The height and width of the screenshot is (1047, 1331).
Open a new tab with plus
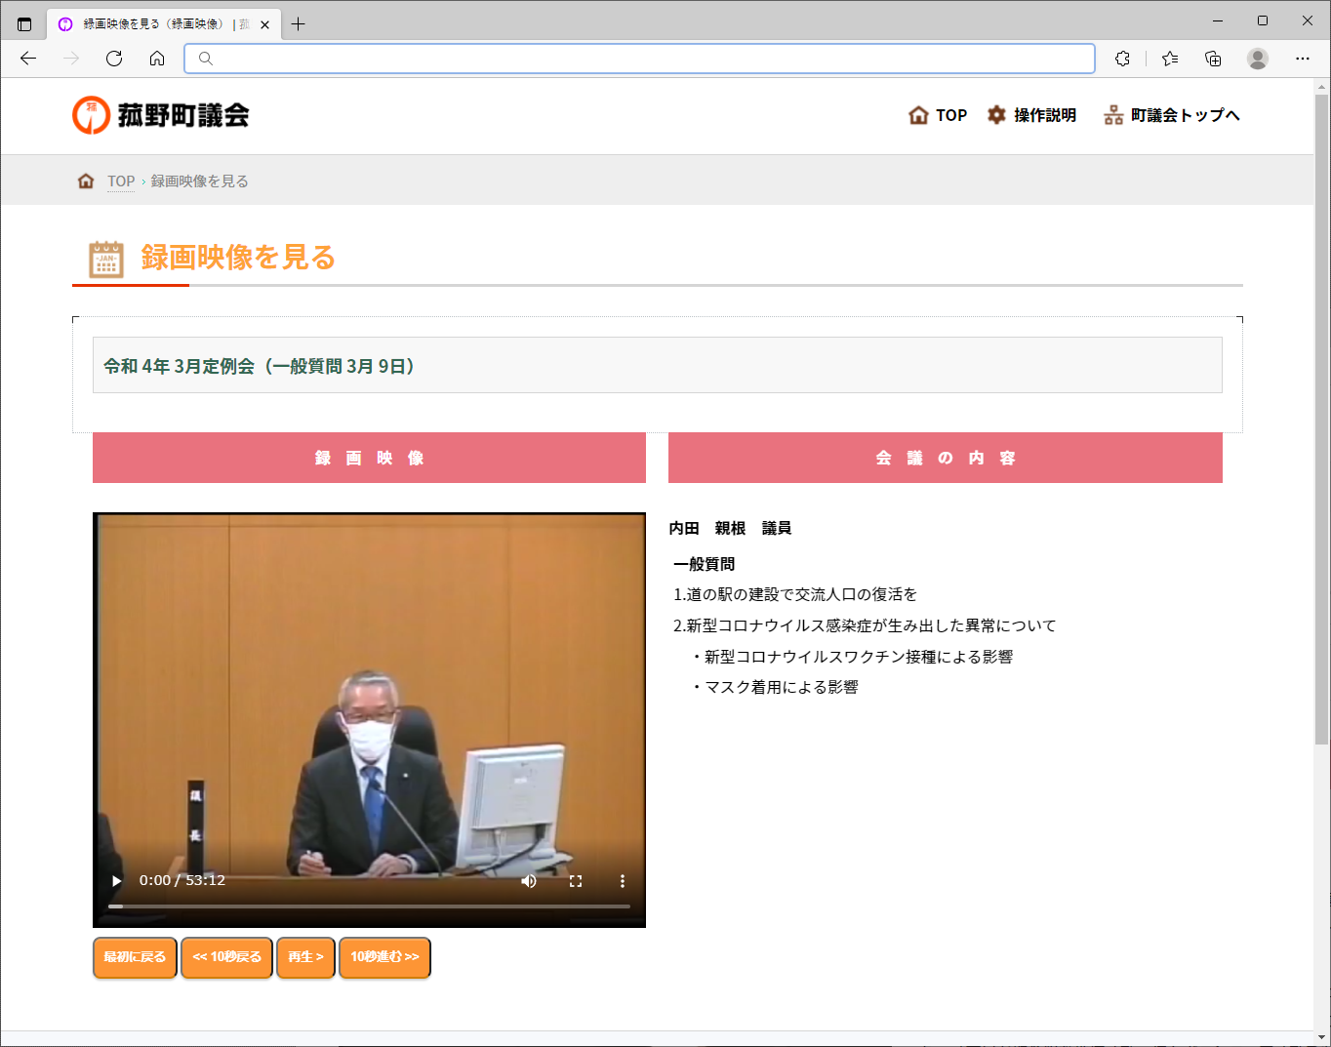(x=299, y=24)
